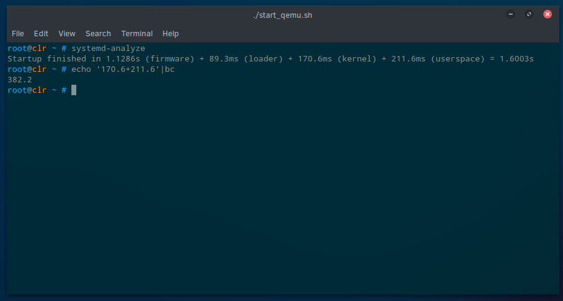Open the Search menu
The height and width of the screenshot is (301, 563).
[x=98, y=34]
